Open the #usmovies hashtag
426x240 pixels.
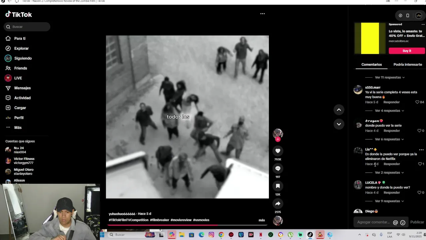point(201,220)
